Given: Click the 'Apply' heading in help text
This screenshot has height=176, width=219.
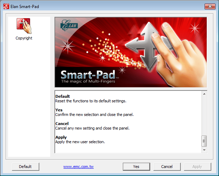Looking at the screenshot, I should (x=61, y=137).
